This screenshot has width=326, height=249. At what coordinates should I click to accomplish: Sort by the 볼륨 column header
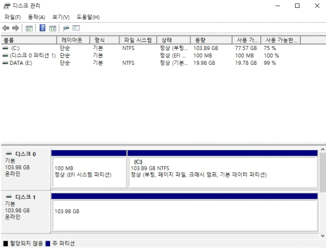click(x=29, y=40)
